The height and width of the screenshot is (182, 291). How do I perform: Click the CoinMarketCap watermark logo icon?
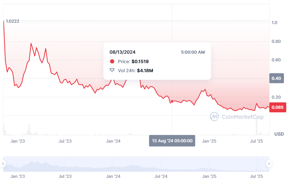coord(214,117)
